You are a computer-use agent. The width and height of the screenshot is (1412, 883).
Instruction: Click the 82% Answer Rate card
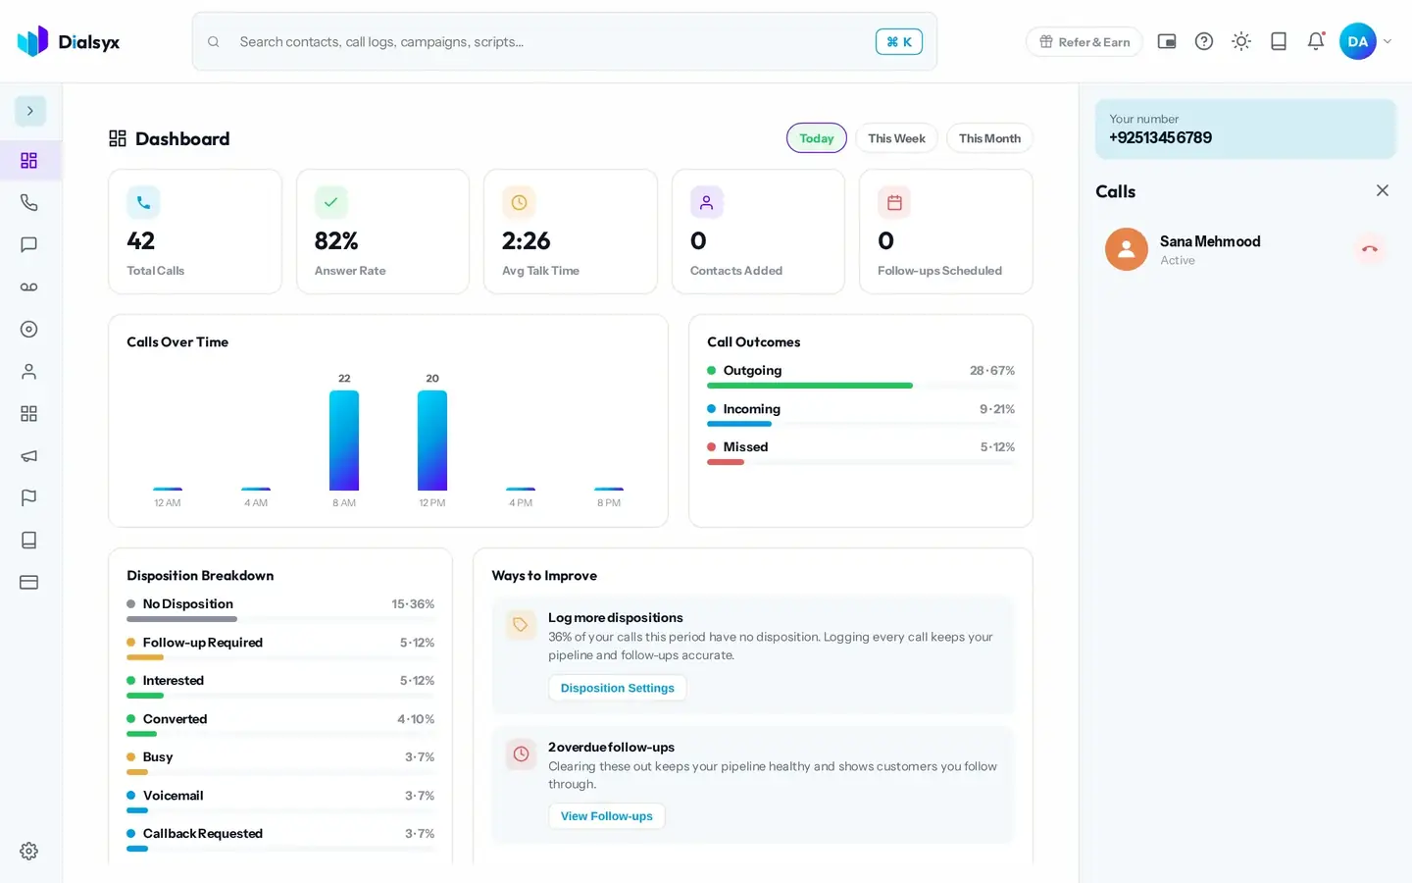tap(382, 232)
